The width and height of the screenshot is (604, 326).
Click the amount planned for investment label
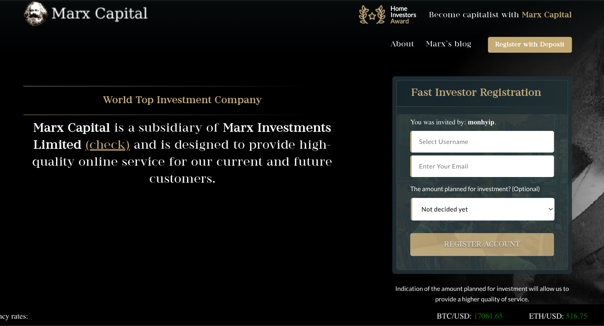coord(475,189)
